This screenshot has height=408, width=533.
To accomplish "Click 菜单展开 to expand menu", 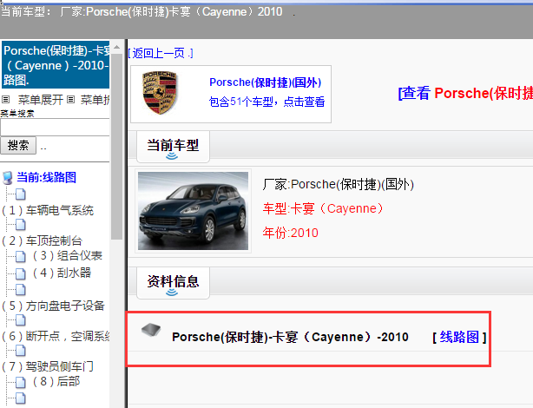I will click(41, 100).
